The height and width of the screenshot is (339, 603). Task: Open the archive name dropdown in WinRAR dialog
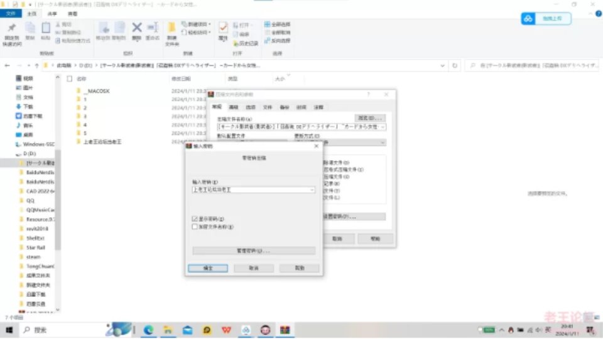[x=383, y=127]
